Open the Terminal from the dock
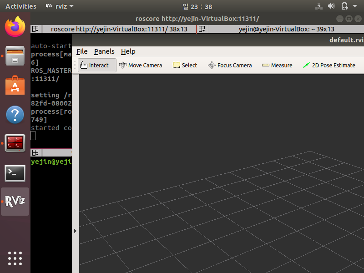 tap(15, 173)
